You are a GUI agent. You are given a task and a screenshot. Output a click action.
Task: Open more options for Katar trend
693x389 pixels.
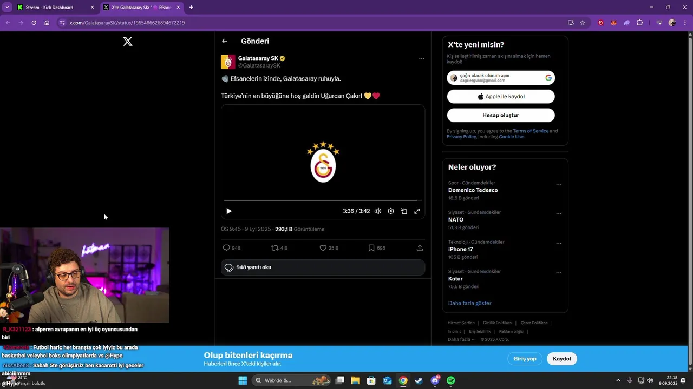click(559, 273)
